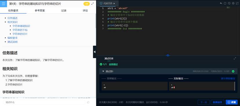Open the 字符串基础知识 contents link
The height and width of the screenshot is (106, 240).
pos(21,26)
